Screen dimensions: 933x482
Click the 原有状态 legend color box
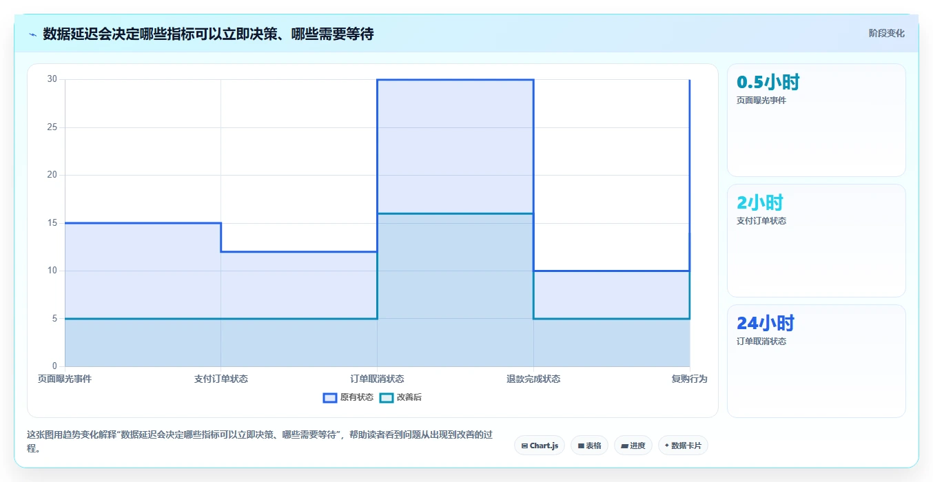[330, 397]
